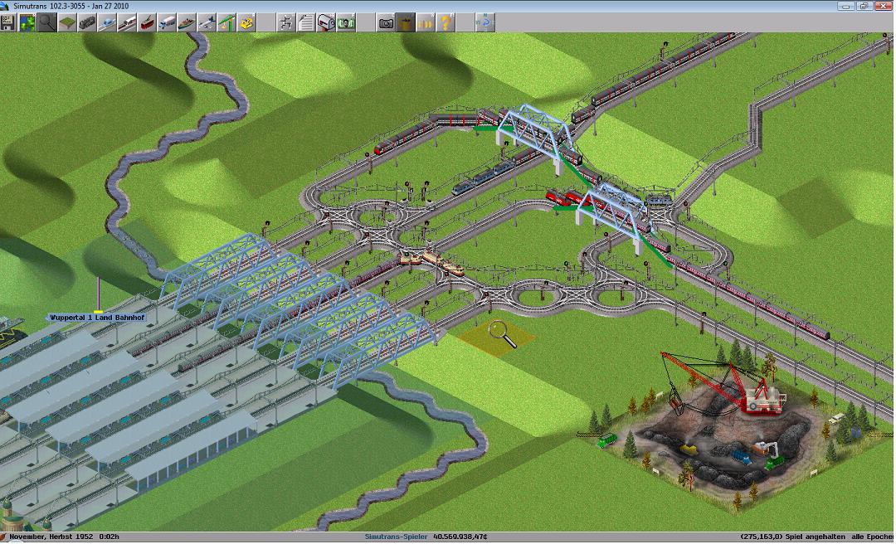This screenshot has width=896, height=549.
Task: Open the help question mark icon
Action: 446,22
